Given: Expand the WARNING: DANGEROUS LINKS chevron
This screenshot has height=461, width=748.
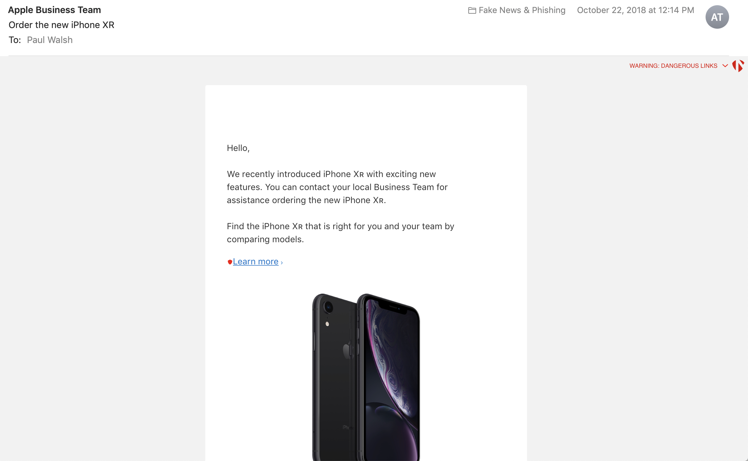Looking at the screenshot, I should pyautogui.click(x=725, y=66).
